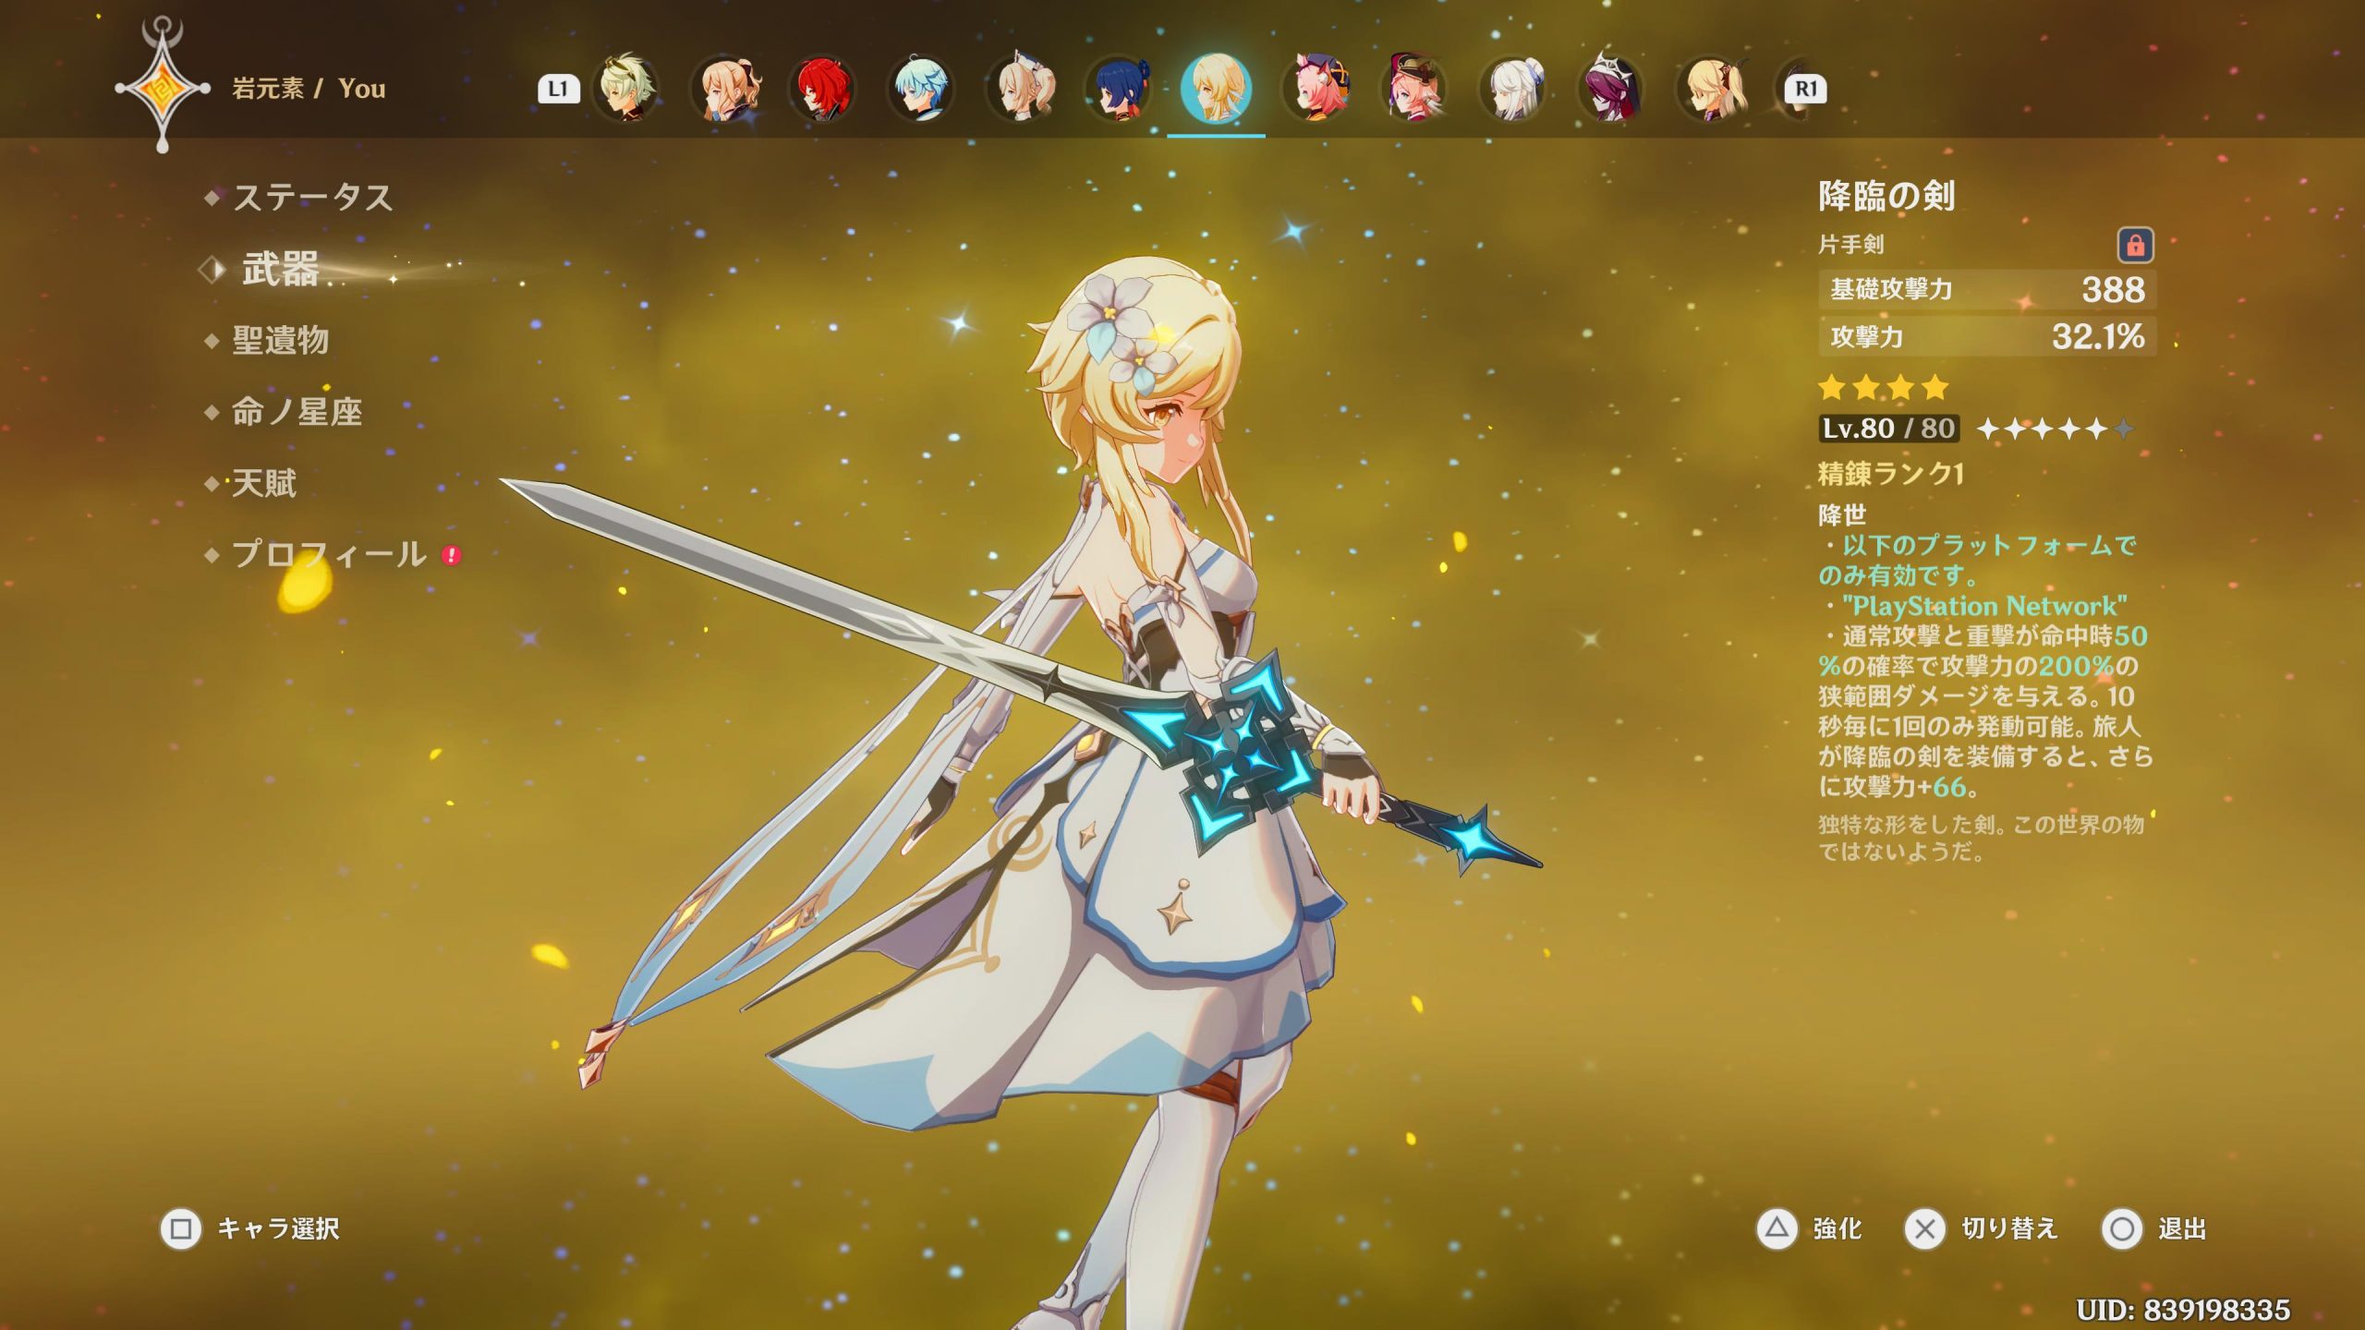Choose Chongyun's light-blue-haired portrait
2365x1330 pixels.
click(920, 89)
